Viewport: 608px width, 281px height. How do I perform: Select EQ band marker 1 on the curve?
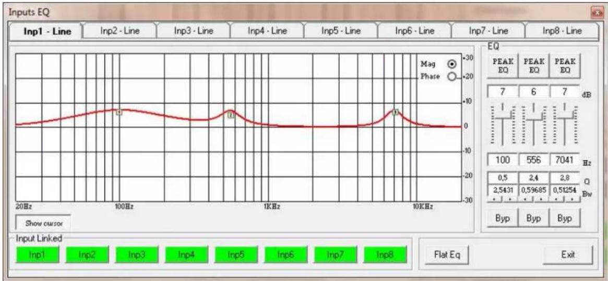pyautogui.click(x=119, y=113)
